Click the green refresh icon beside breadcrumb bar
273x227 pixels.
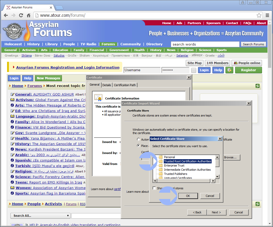258,86
